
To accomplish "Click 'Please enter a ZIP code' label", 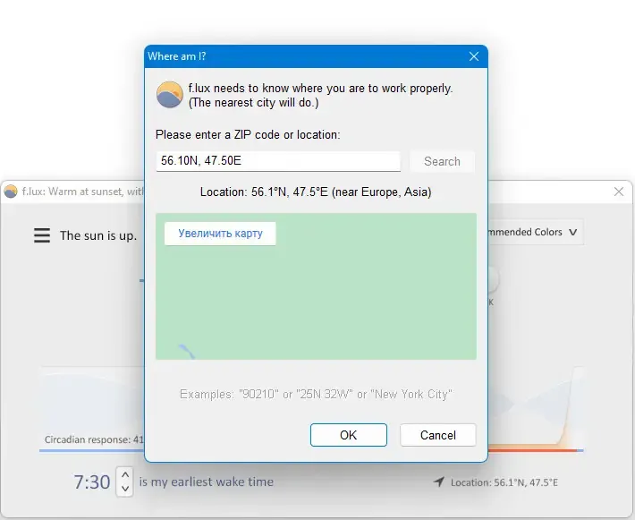I will 248,134.
